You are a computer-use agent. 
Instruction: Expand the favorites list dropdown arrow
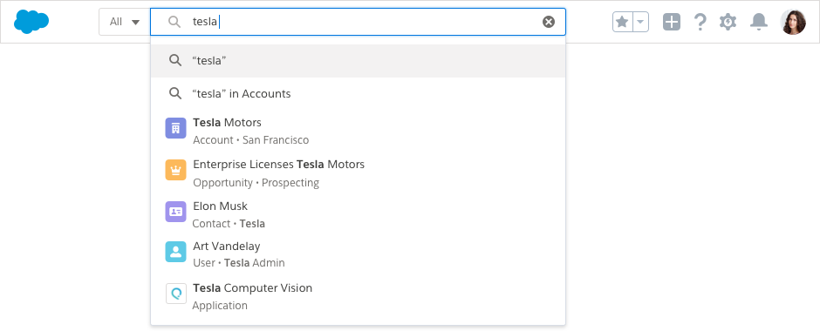(x=640, y=22)
